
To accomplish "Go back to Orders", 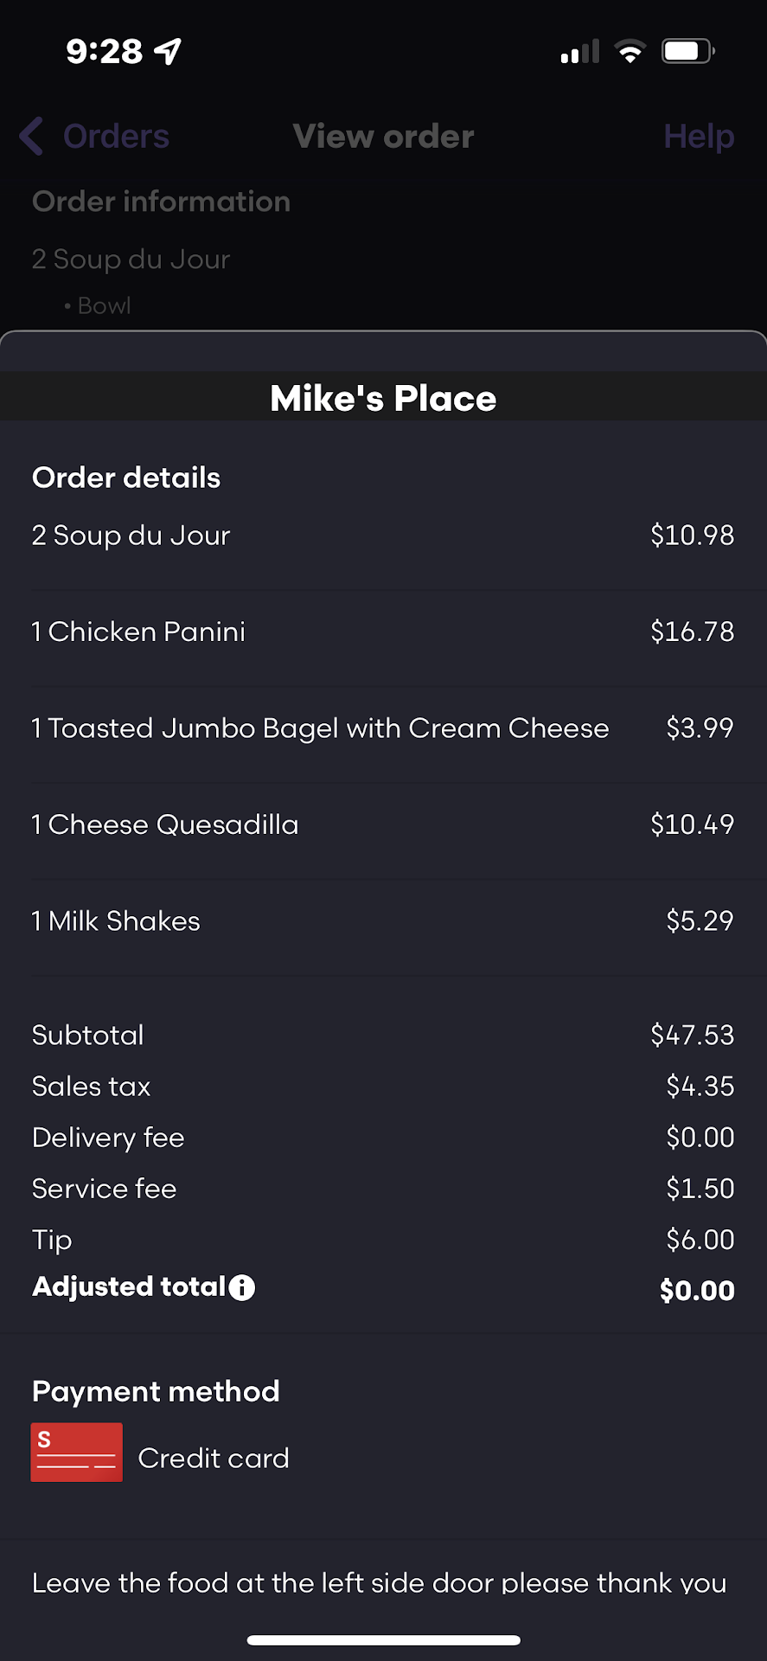I will 116,137.
